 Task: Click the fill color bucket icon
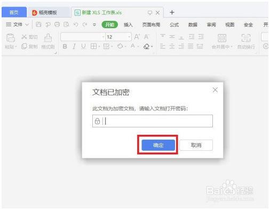tap(120, 46)
